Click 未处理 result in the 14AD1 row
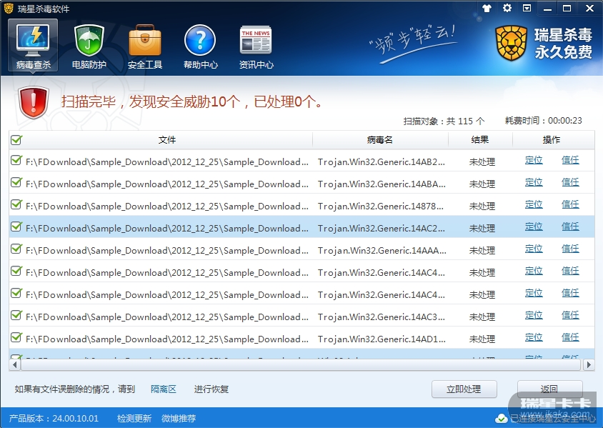603x428 pixels. coord(482,339)
